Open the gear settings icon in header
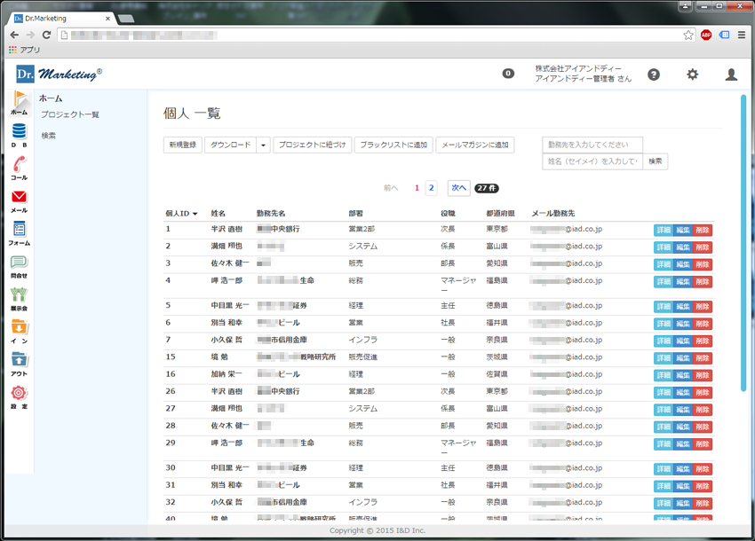 click(693, 74)
